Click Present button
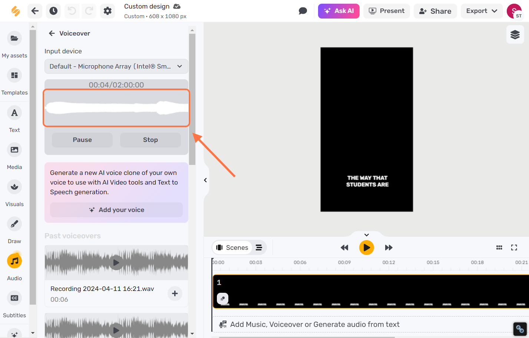The width and height of the screenshot is (529, 338). click(x=387, y=11)
